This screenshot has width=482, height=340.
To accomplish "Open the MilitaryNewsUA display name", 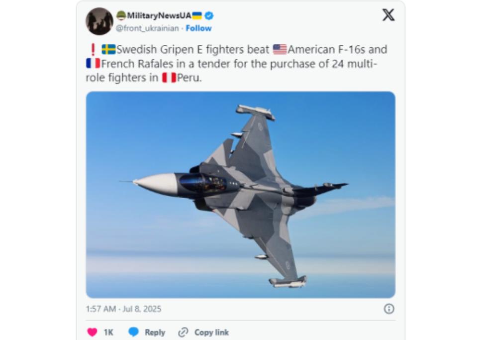I will [x=159, y=15].
